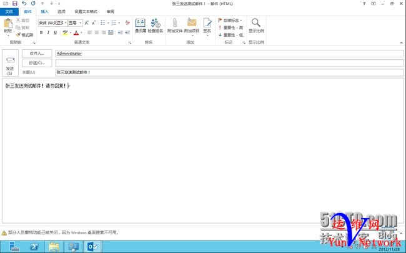This screenshot has height=253, width=406.
Task: Redo the last action
Action: pyautogui.click(x=33, y=4)
